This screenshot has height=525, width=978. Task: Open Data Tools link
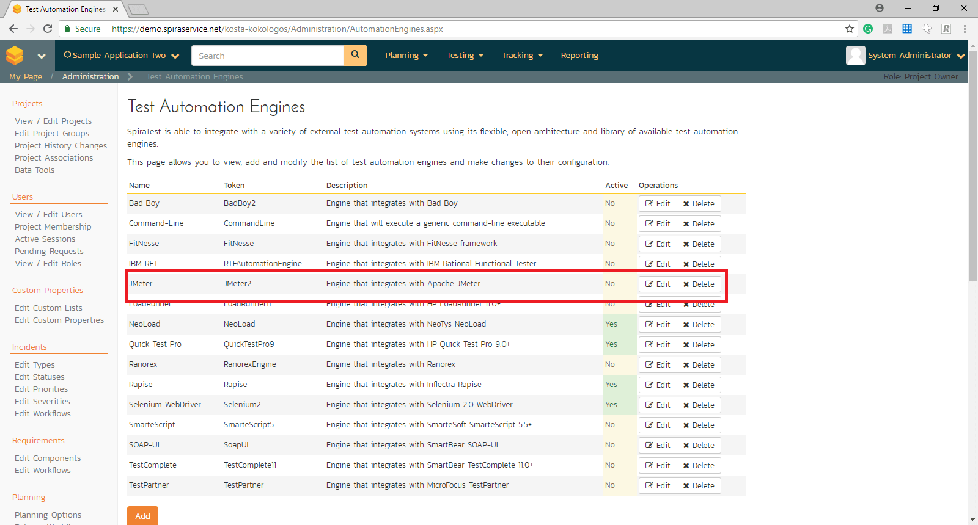click(x=35, y=170)
